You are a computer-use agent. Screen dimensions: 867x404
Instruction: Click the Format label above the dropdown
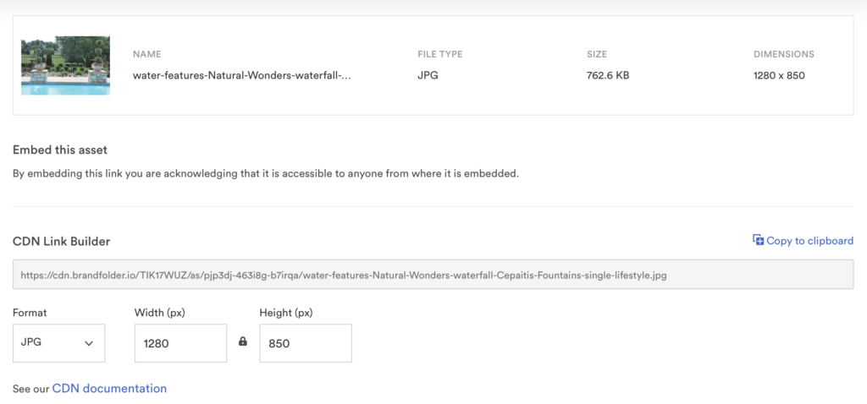[30, 313]
